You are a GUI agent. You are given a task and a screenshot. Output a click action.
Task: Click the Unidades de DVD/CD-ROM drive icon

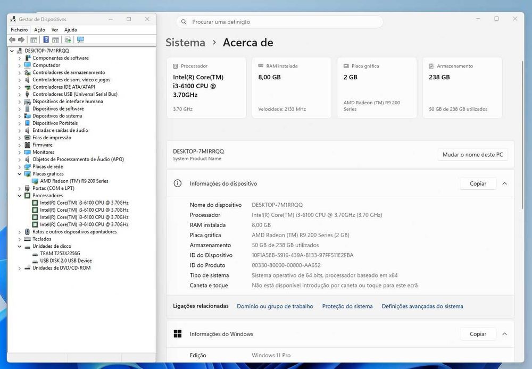[x=27, y=268]
